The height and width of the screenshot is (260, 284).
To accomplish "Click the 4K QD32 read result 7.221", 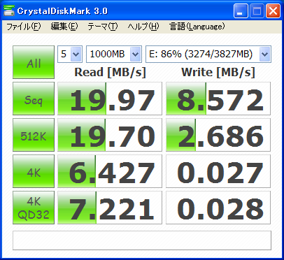I will click(x=110, y=208).
